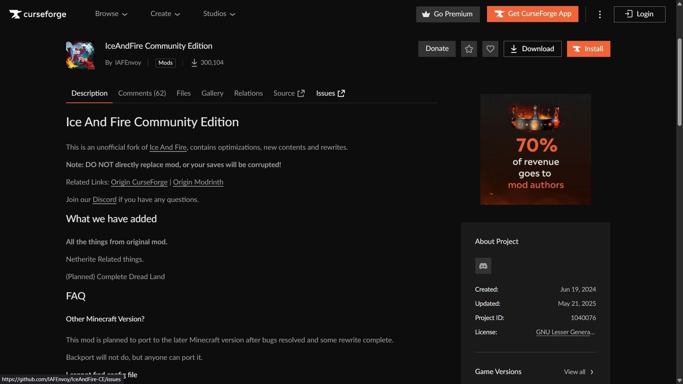
Task: Expand the Studios dropdown
Action: [219, 14]
